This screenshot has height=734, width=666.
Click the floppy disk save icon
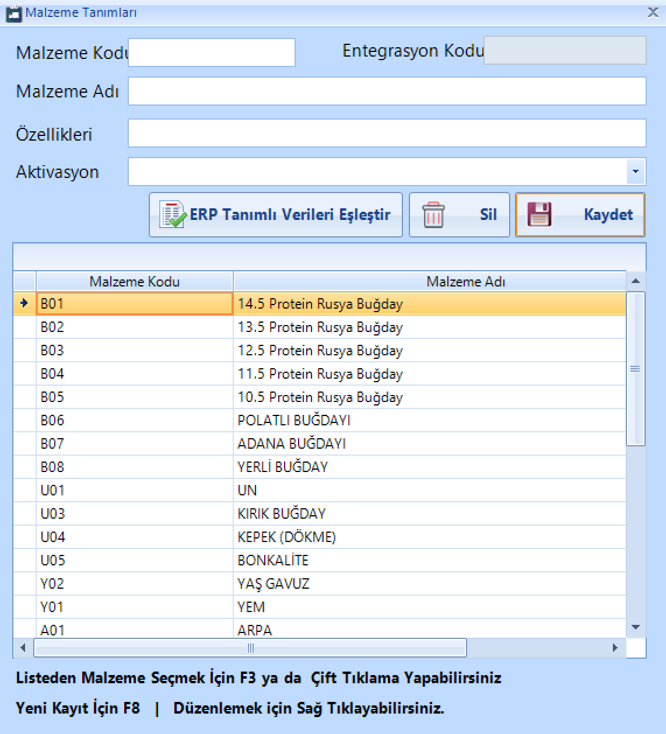539,214
